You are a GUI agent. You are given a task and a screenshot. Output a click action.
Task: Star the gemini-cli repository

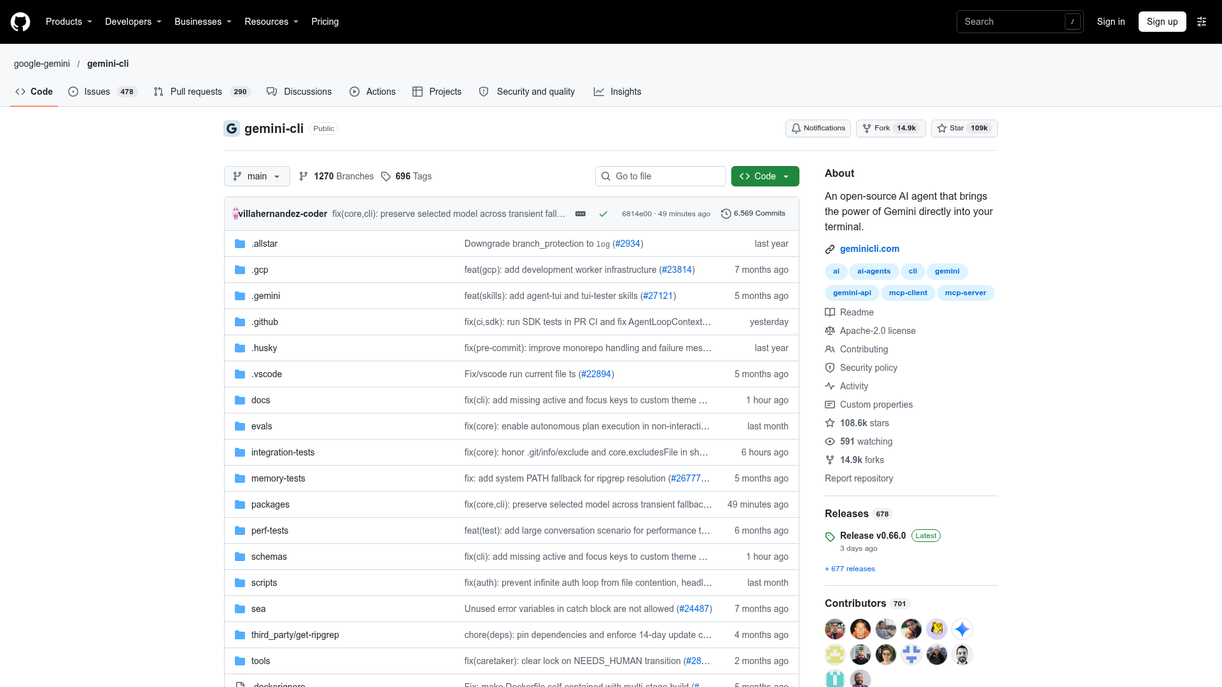tap(964, 128)
